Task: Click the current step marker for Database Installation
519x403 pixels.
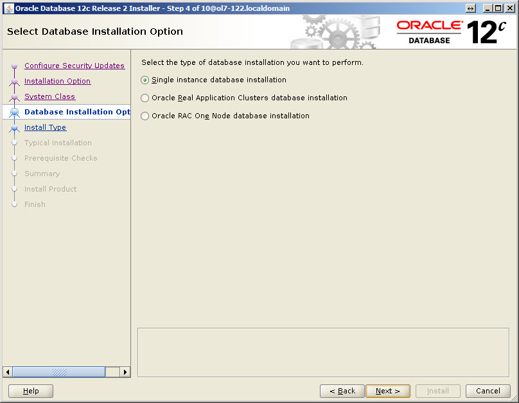Action: (x=14, y=112)
